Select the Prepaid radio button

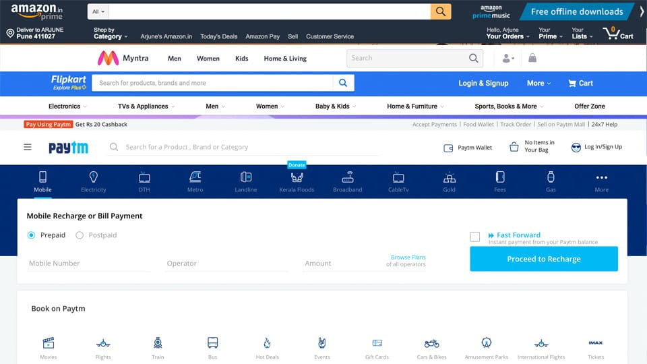31,235
